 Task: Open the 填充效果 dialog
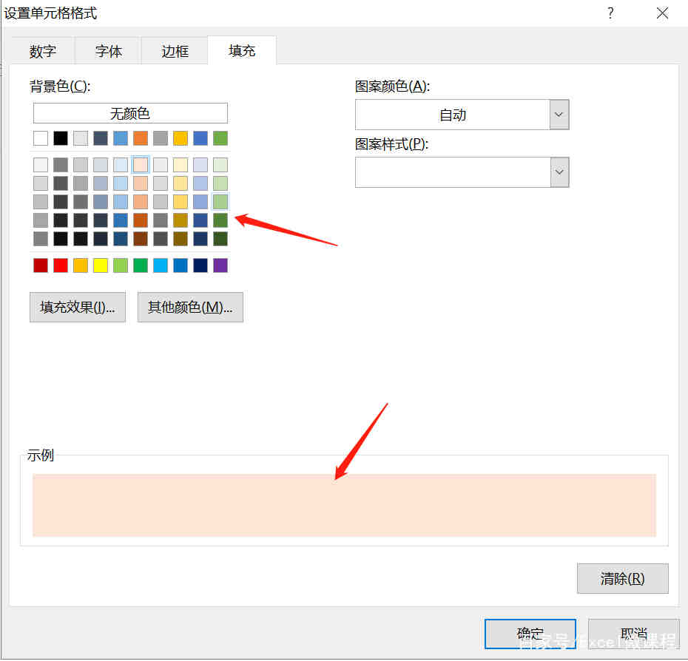pos(78,307)
